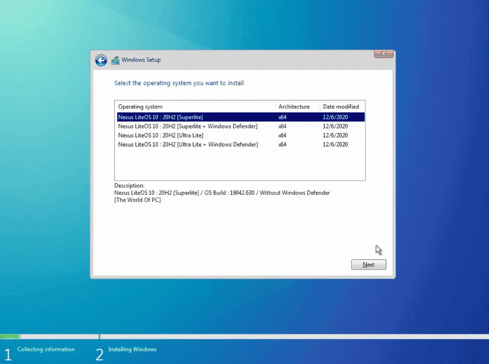Screen dimensions: 489x364
Task: Click the Windows Setup title icon
Action: tap(115, 60)
